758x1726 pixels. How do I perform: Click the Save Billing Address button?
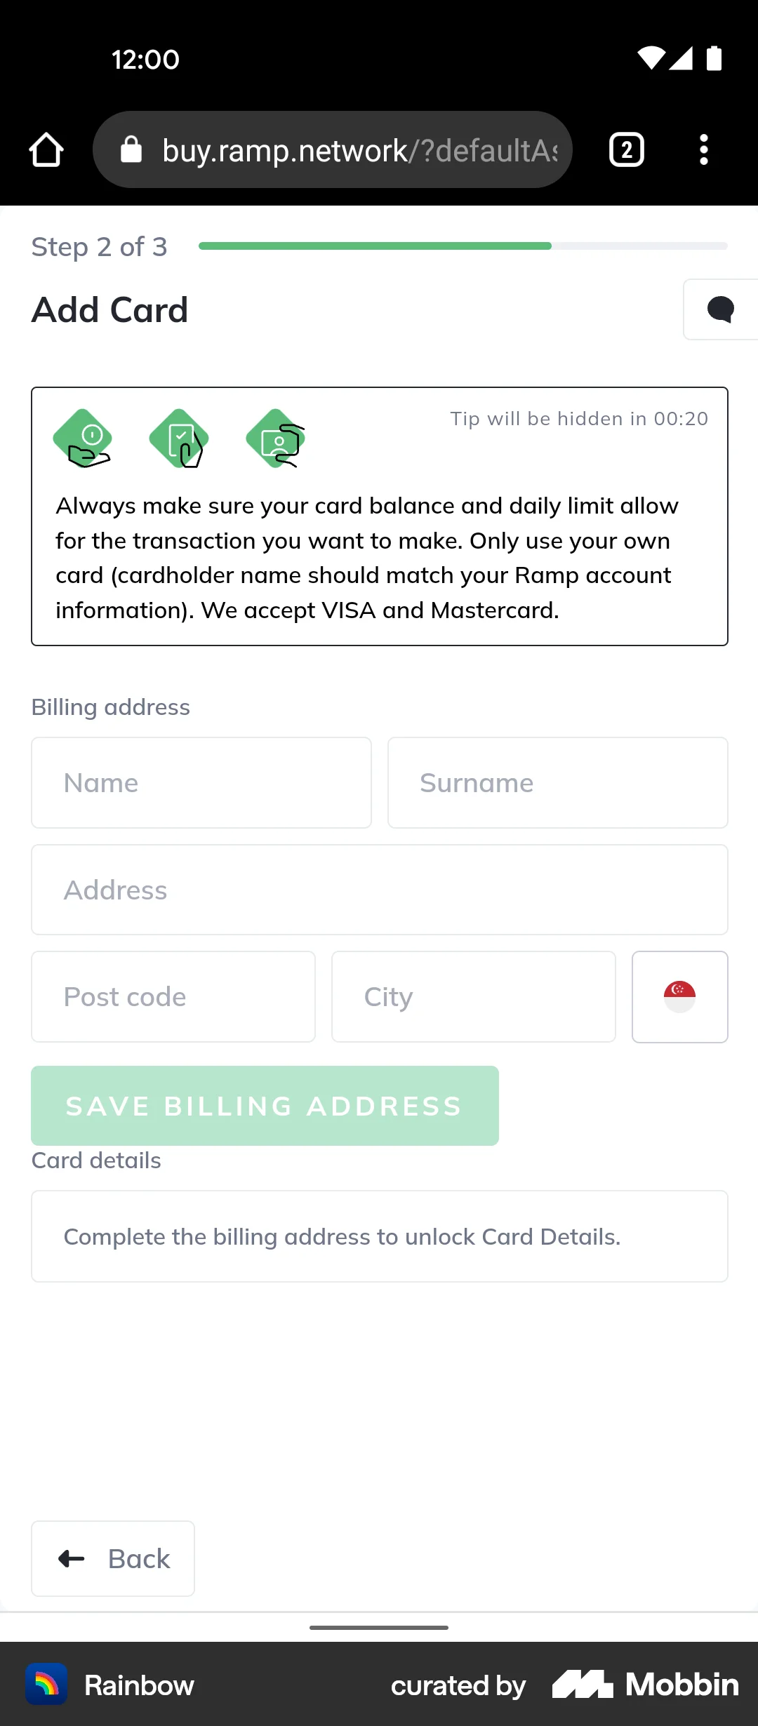(x=264, y=1106)
